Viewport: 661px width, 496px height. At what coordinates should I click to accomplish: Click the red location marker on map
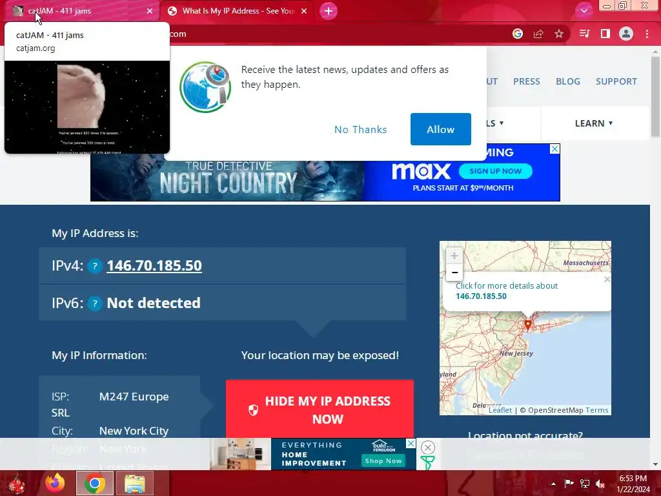(x=528, y=324)
